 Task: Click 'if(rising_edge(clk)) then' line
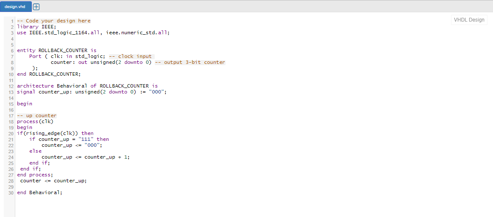(56, 133)
